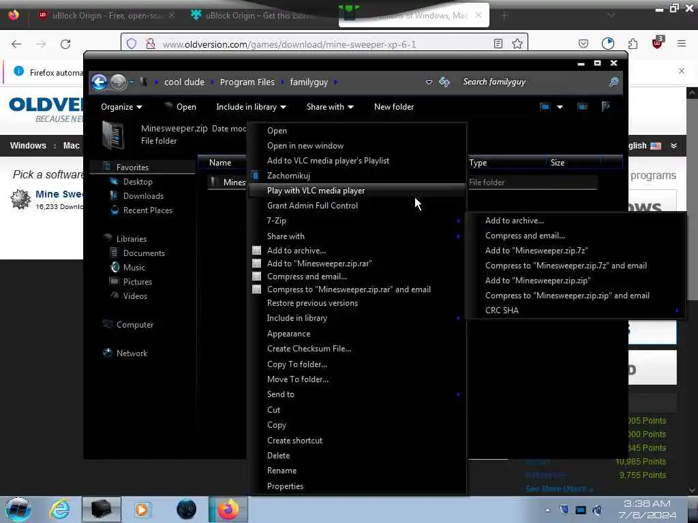This screenshot has width=698, height=523.
Task: Click Open in the Explorer toolbar
Action: tap(180, 107)
